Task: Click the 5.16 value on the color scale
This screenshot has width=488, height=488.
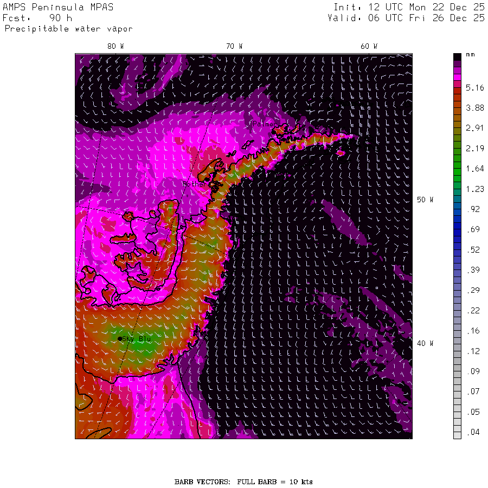Action: [474, 87]
